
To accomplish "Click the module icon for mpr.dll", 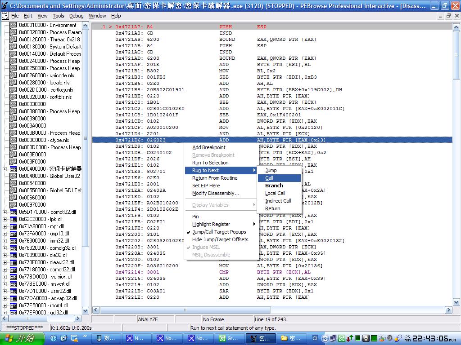I will pyautogui.click(x=13, y=226).
